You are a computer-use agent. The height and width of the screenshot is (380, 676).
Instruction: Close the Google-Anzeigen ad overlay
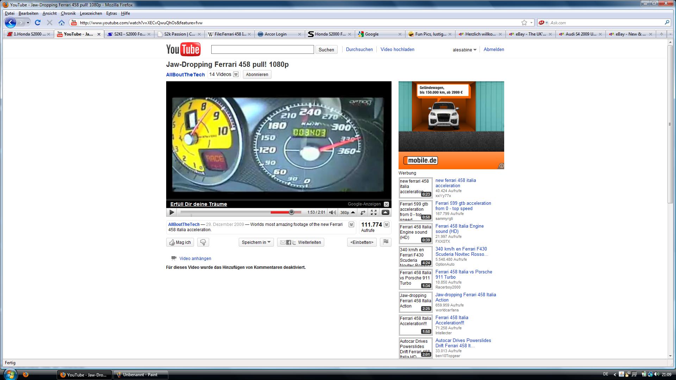[x=386, y=204]
